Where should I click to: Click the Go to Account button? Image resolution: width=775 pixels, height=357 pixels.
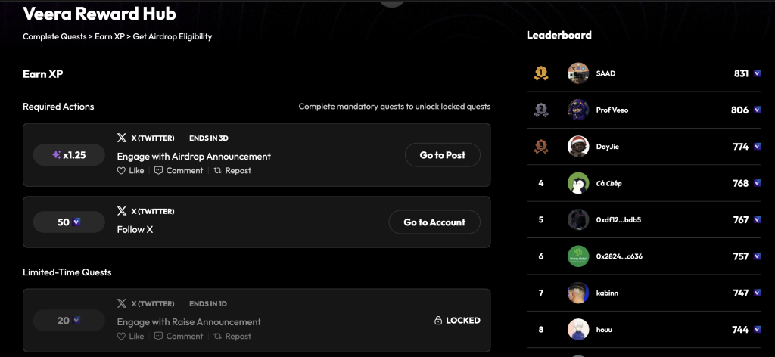tap(434, 222)
